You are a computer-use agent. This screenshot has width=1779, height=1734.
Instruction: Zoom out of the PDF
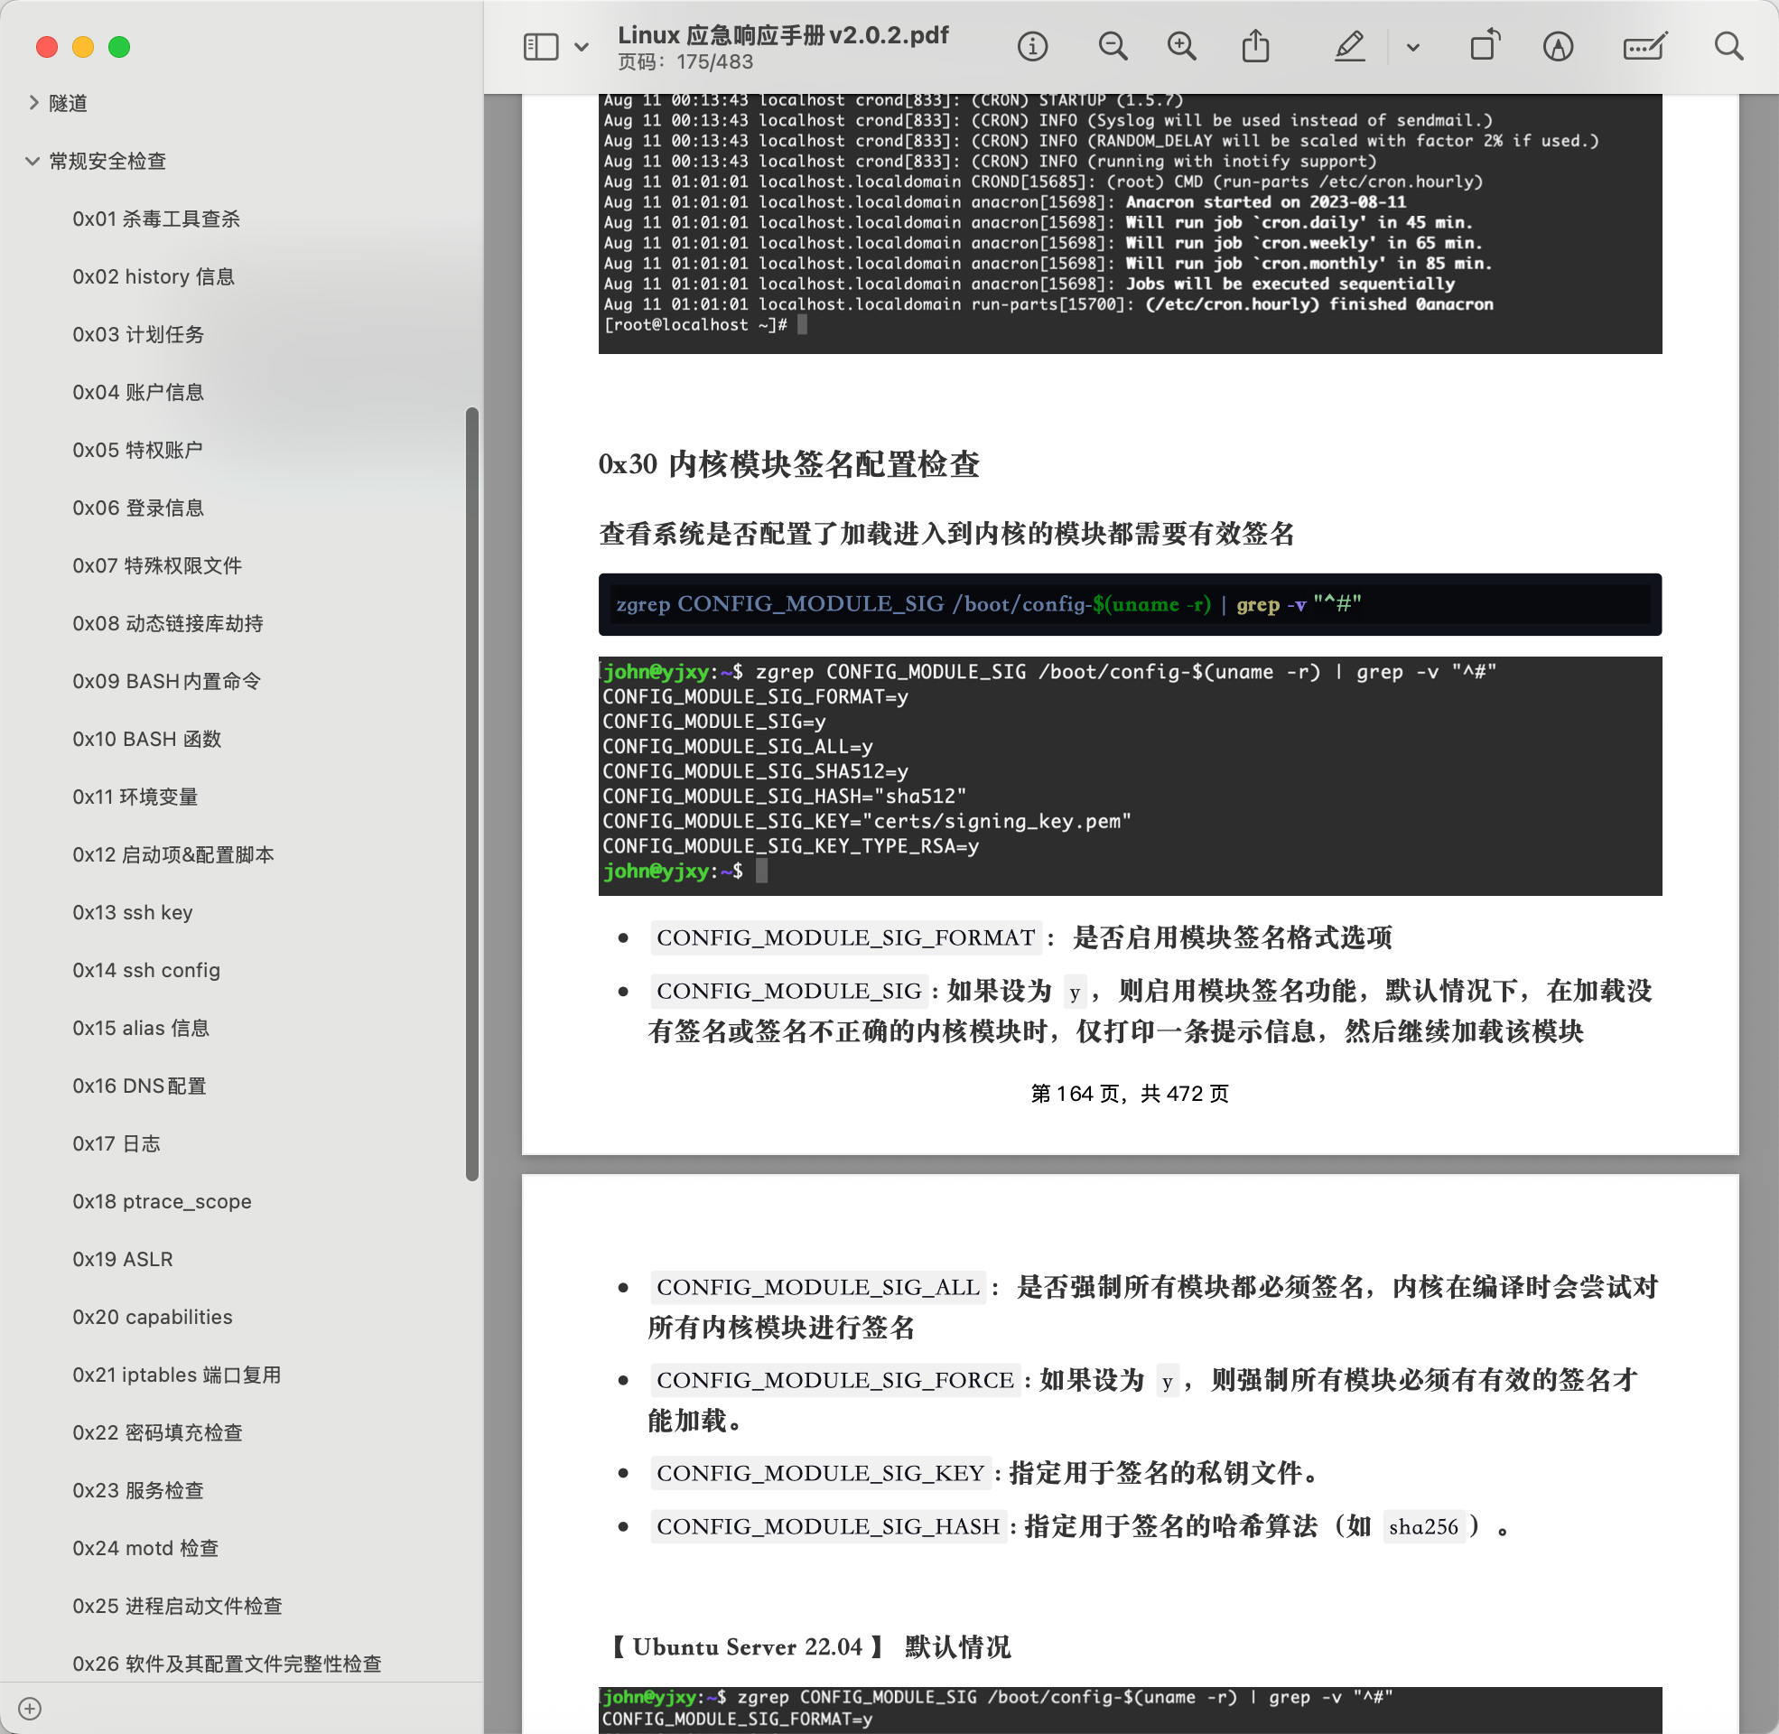(1113, 46)
